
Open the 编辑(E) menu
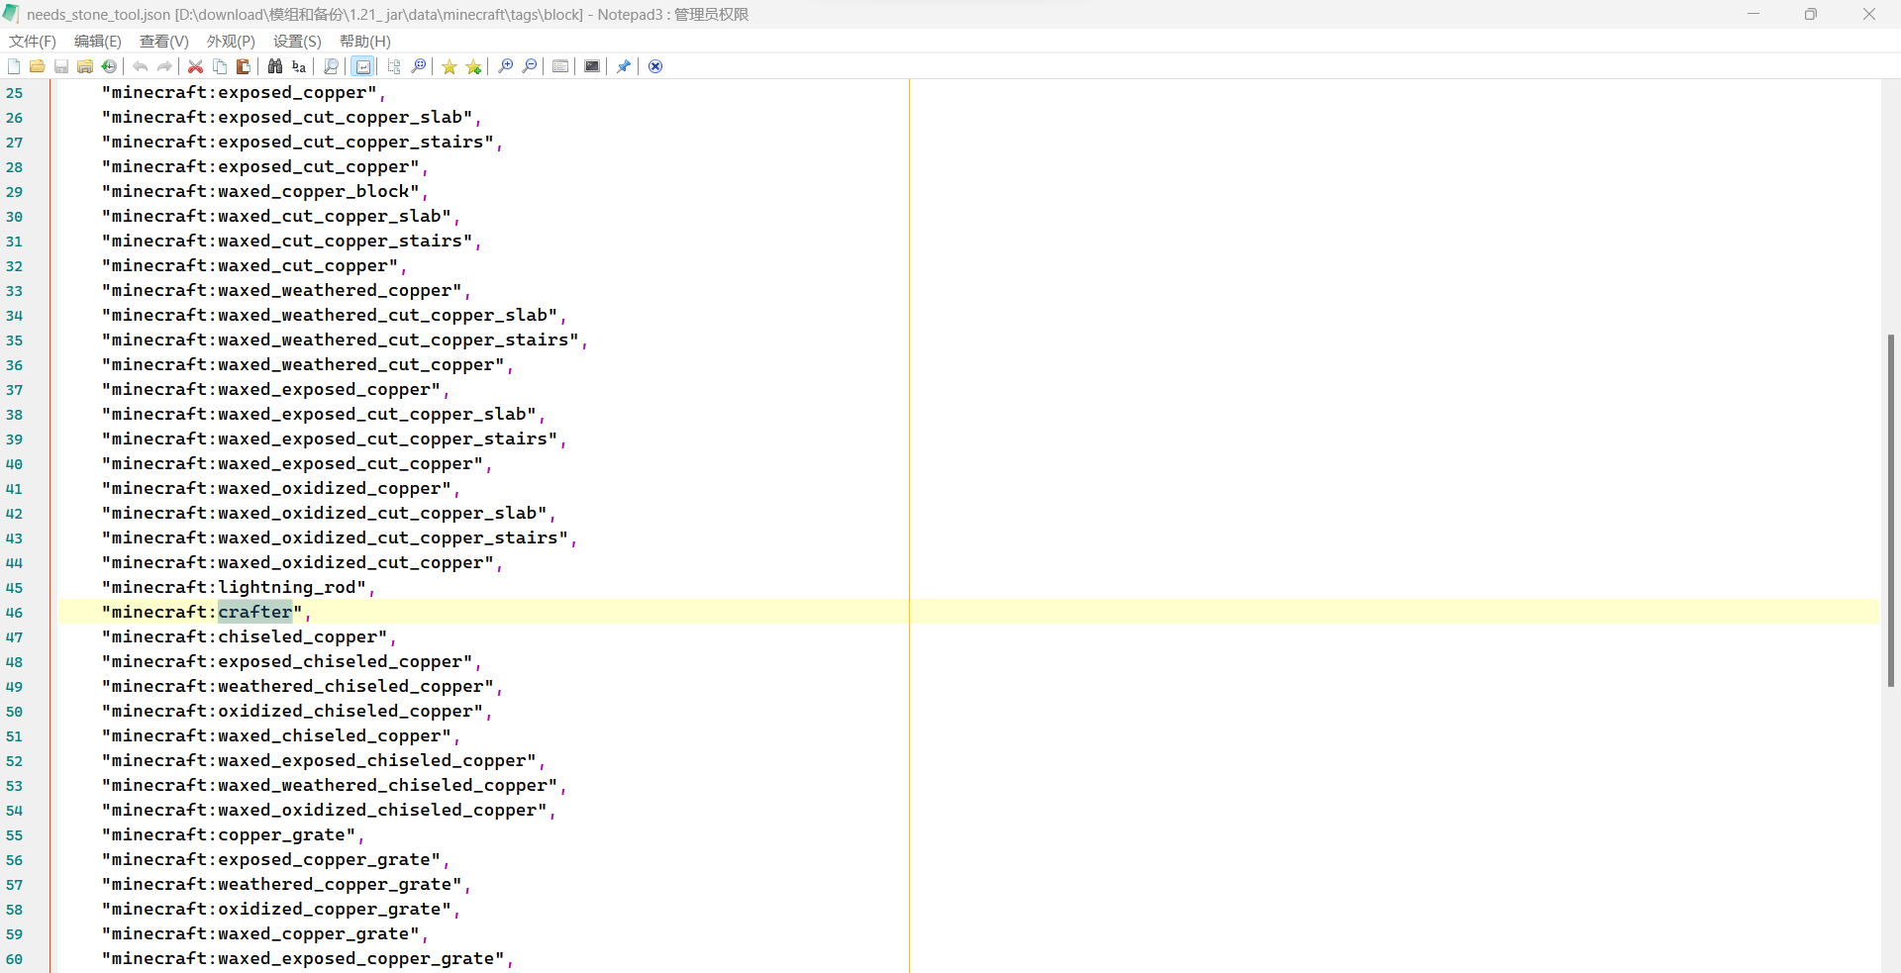[98, 41]
